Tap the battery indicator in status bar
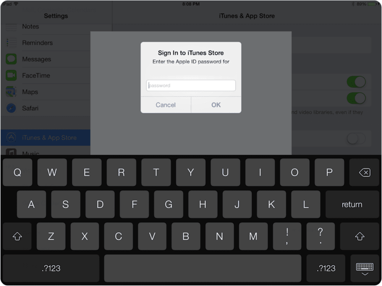 pos(372,4)
